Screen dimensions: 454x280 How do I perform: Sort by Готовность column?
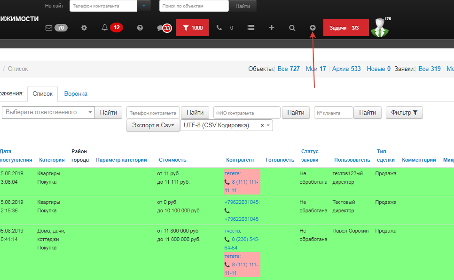tap(280, 160)
